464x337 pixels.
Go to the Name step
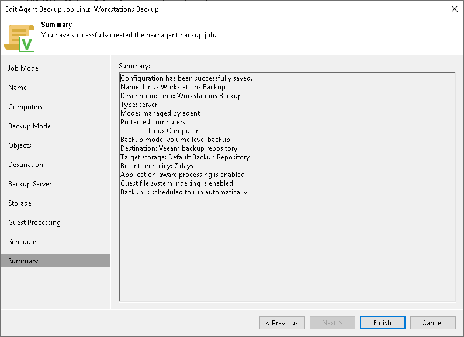click(18, 88)
